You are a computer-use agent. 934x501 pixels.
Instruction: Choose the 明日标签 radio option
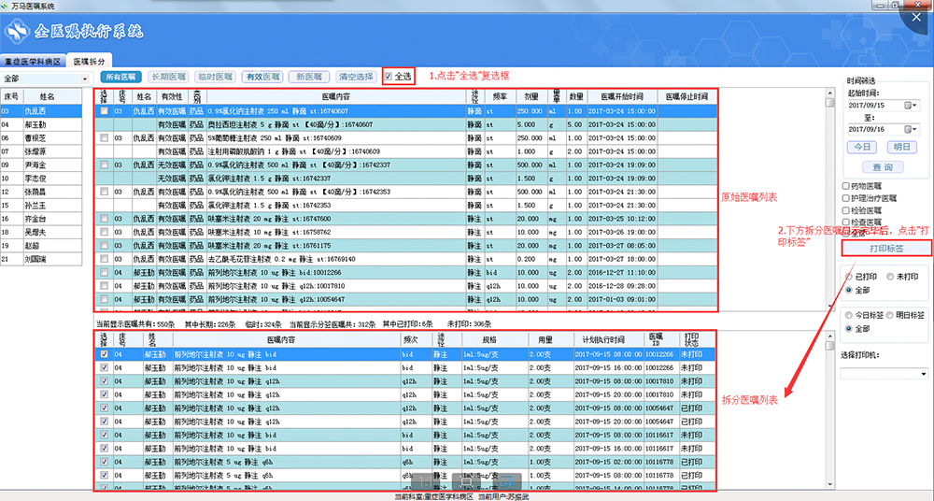click(x=888, y=316)
